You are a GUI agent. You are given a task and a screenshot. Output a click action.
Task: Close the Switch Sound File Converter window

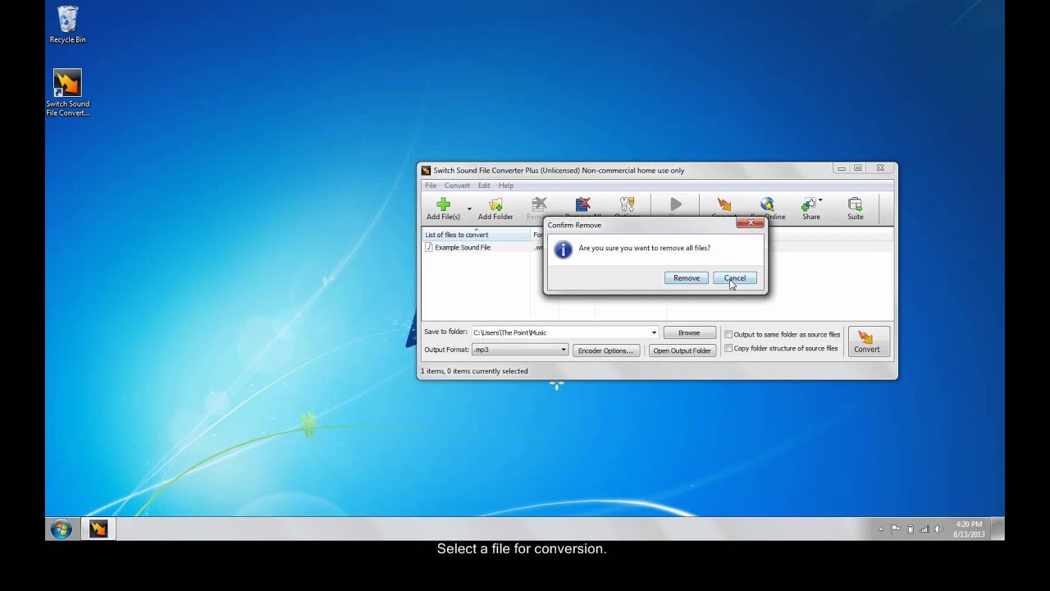[880, 167]
